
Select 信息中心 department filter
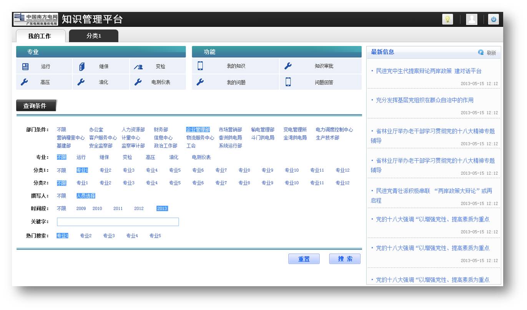[x=163, y=138]
